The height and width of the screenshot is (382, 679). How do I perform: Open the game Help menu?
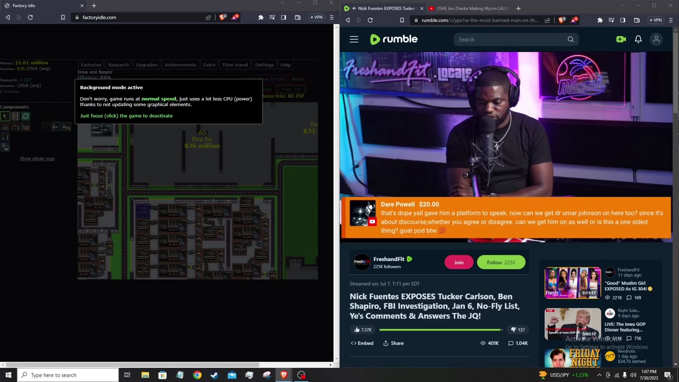point(285,65)
